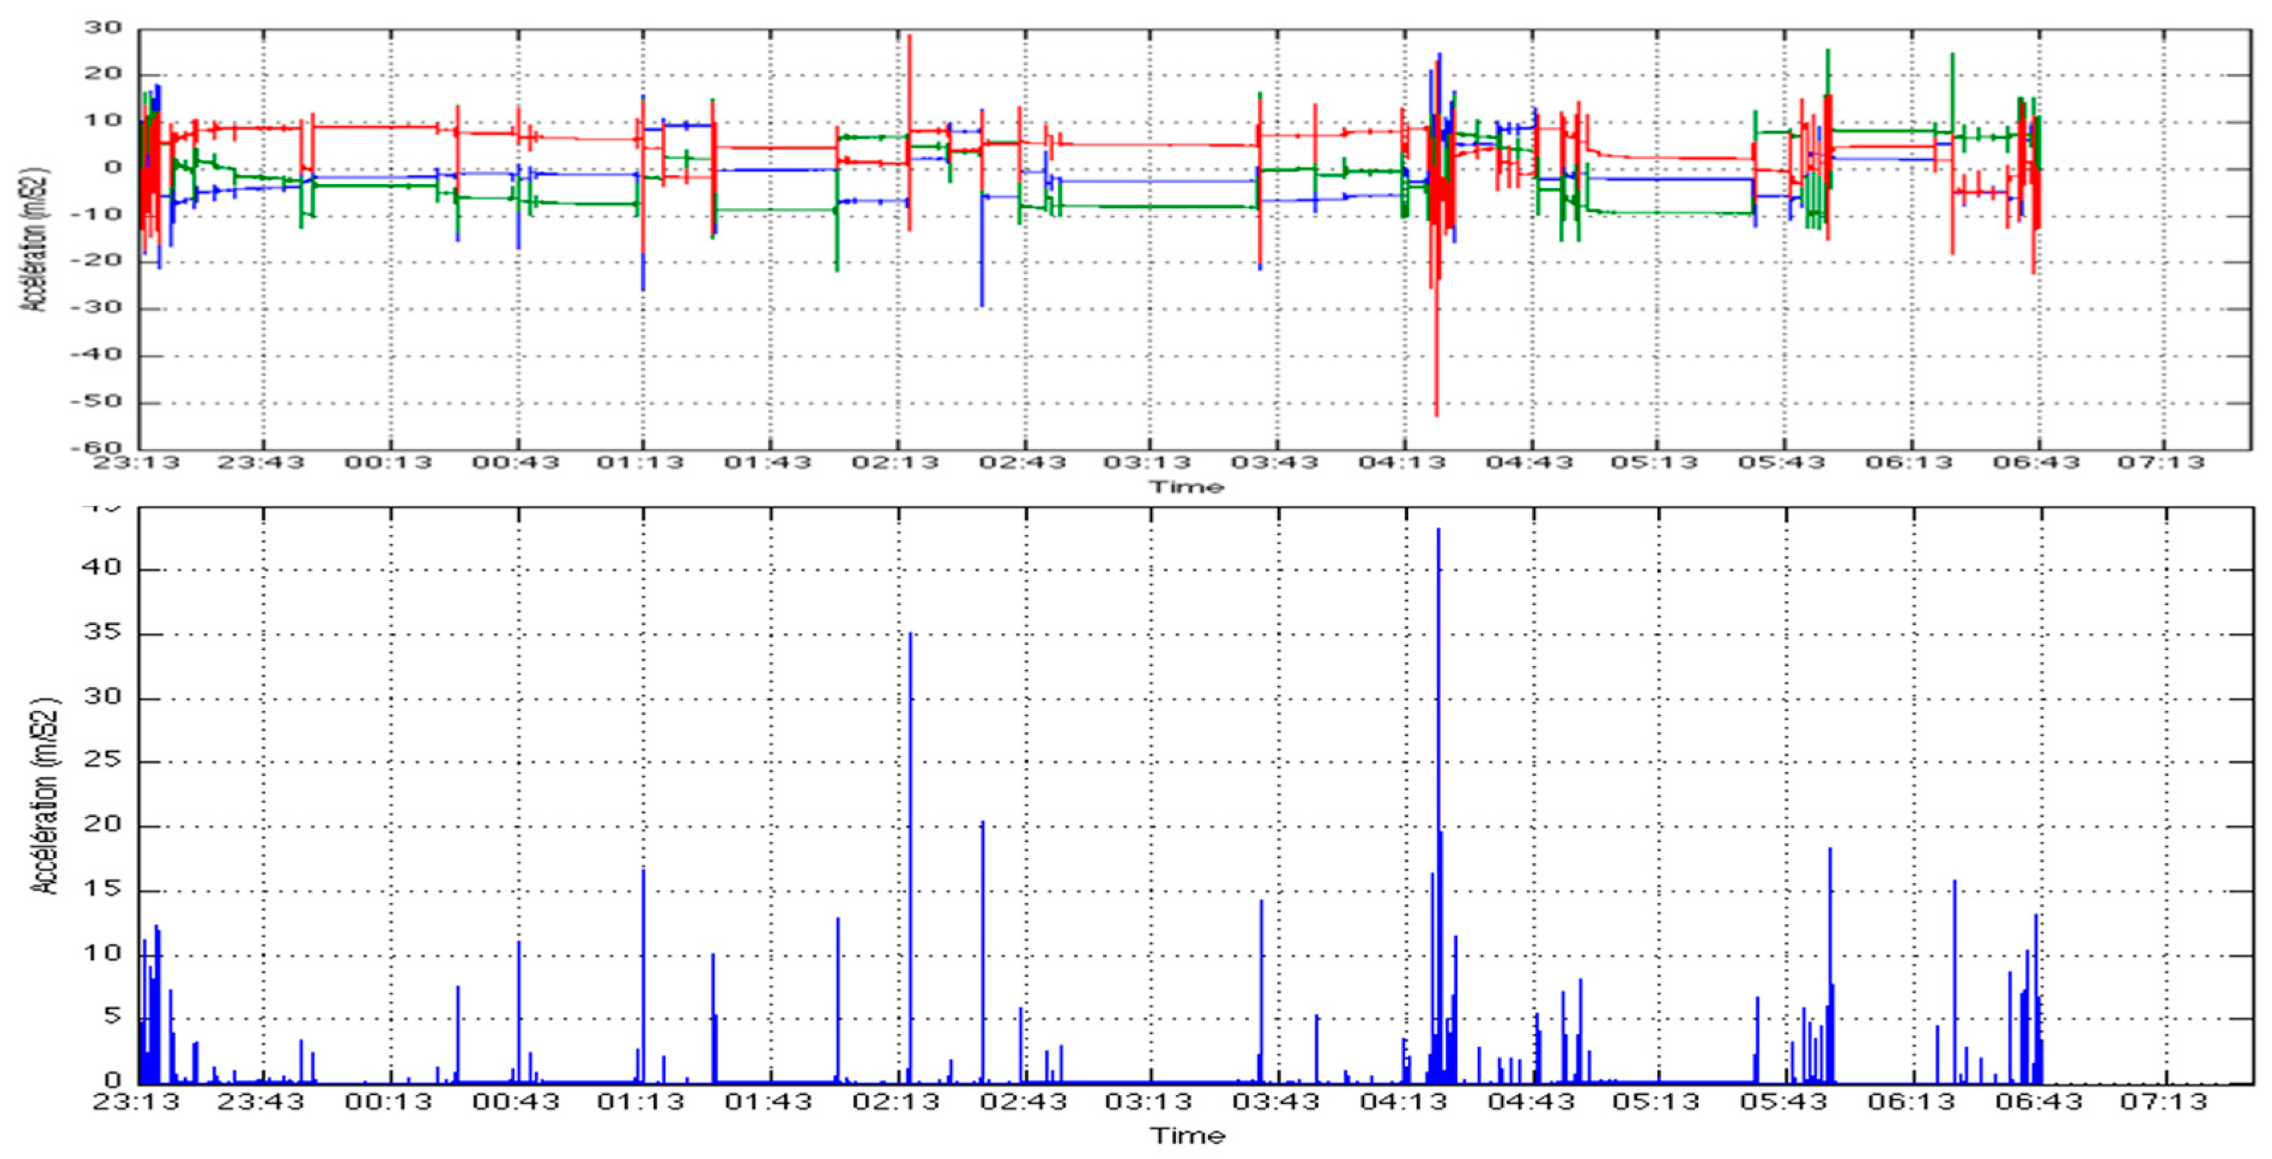Pick the 03:13 time label under upper chart
Screen dimensions: 2272x1159
(x=1148, y=463)
